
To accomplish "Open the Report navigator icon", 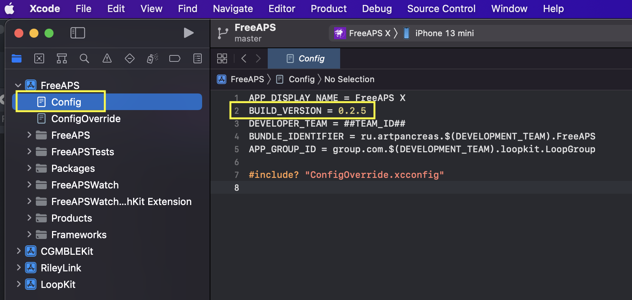I will click(198, 58).
